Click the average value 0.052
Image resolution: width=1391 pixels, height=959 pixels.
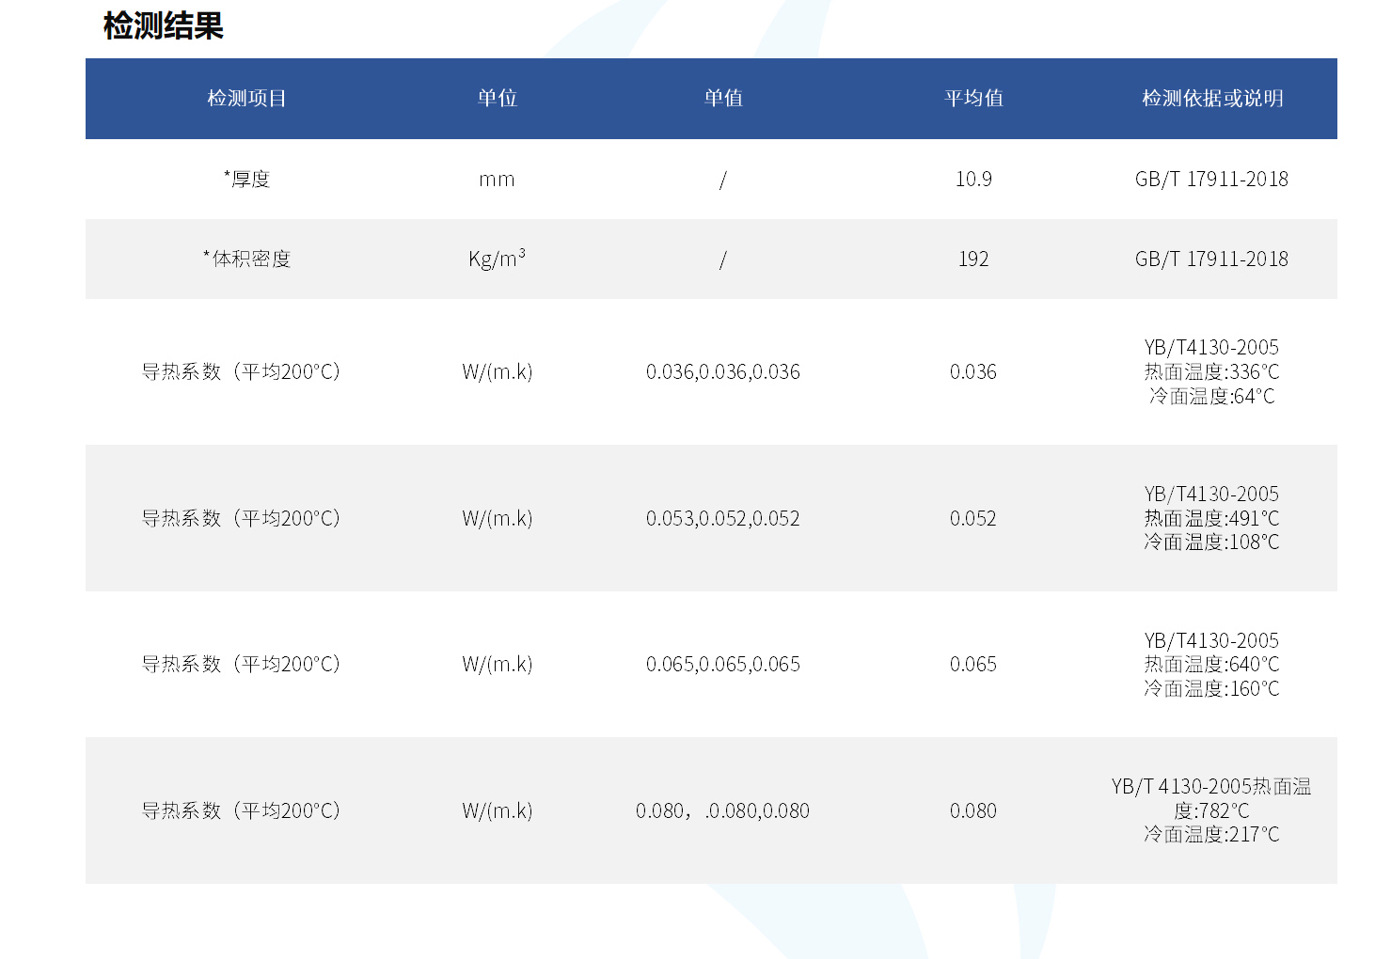(x=972, y=519)
